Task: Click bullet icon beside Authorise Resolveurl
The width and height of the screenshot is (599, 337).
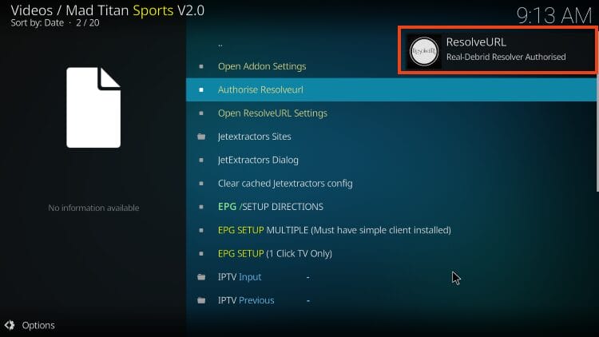Action: click(x=201, y=89)
